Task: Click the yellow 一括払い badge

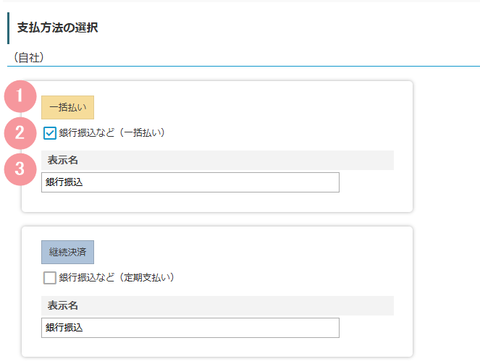Action: (x=67, y=107)
